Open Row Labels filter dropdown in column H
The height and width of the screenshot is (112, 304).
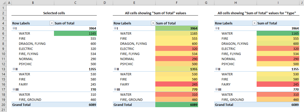pyautogui.click(x=254, y=23)
